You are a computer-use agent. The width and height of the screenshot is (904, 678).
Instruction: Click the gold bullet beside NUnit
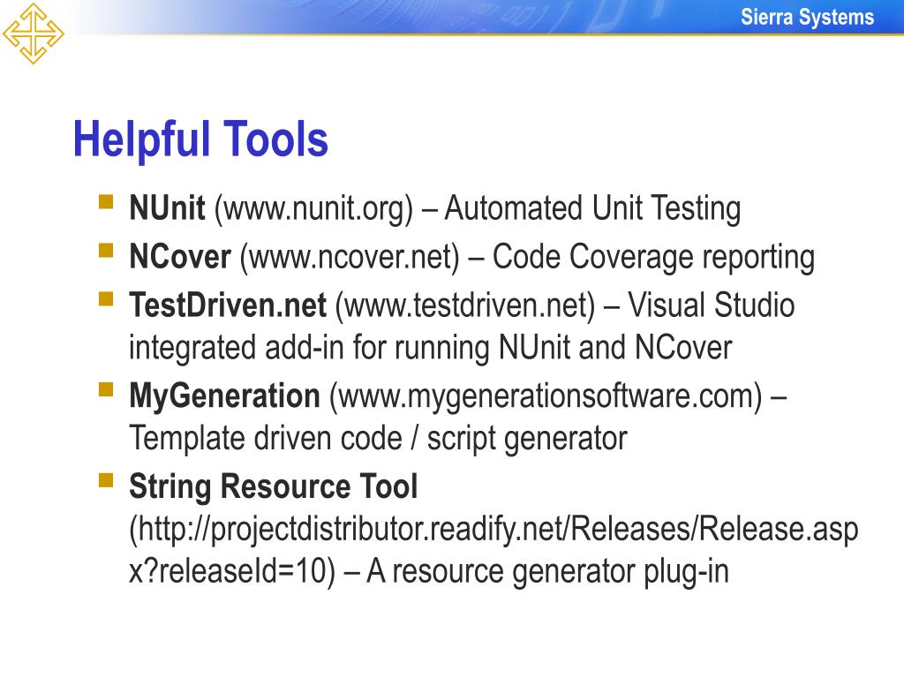point(106,201)
